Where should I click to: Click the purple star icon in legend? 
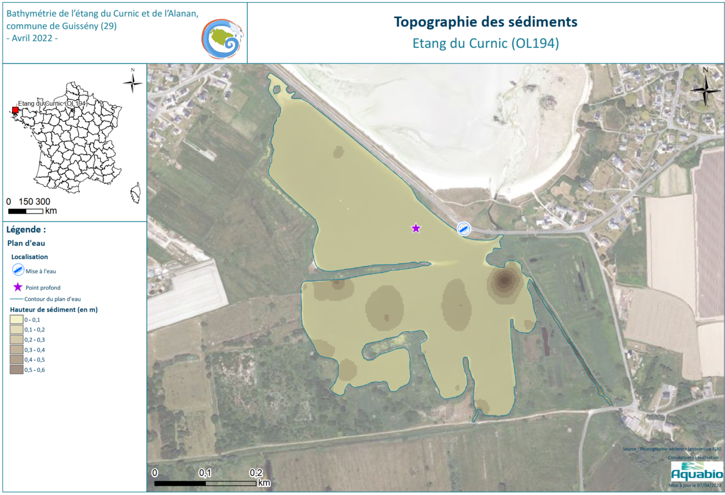click(18, 287)
